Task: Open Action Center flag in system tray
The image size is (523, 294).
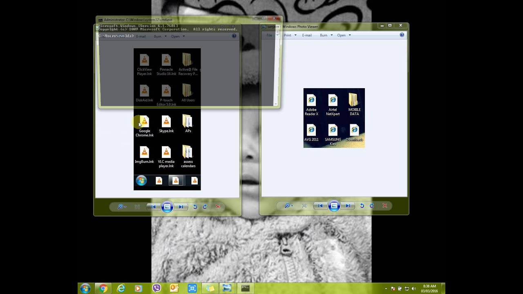Action: click(x=393, y=288)
